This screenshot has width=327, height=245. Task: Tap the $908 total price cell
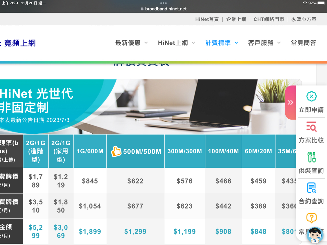(x=224, y=231)
